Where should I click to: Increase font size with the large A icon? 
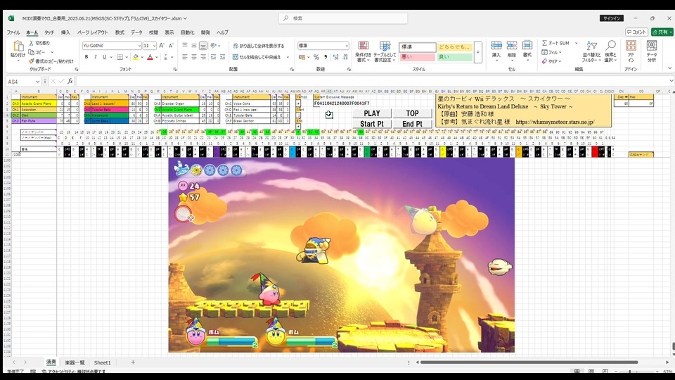pos(162,46)
